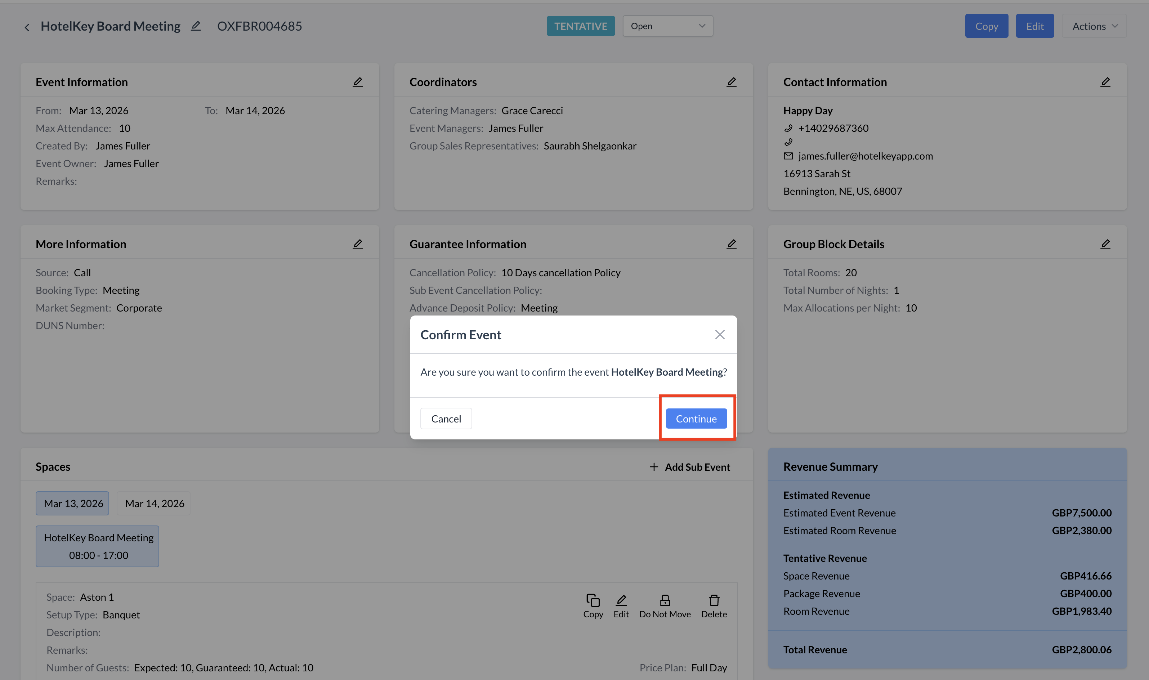Select the HotelKey Board Meeting 08:00 - 17:00 block
This screenshot has height=680, width=1149.
(98, 546)
